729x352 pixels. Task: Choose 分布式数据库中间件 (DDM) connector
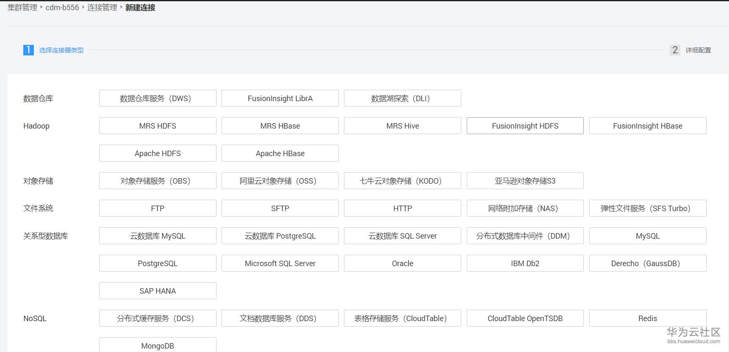click(525, 236)
